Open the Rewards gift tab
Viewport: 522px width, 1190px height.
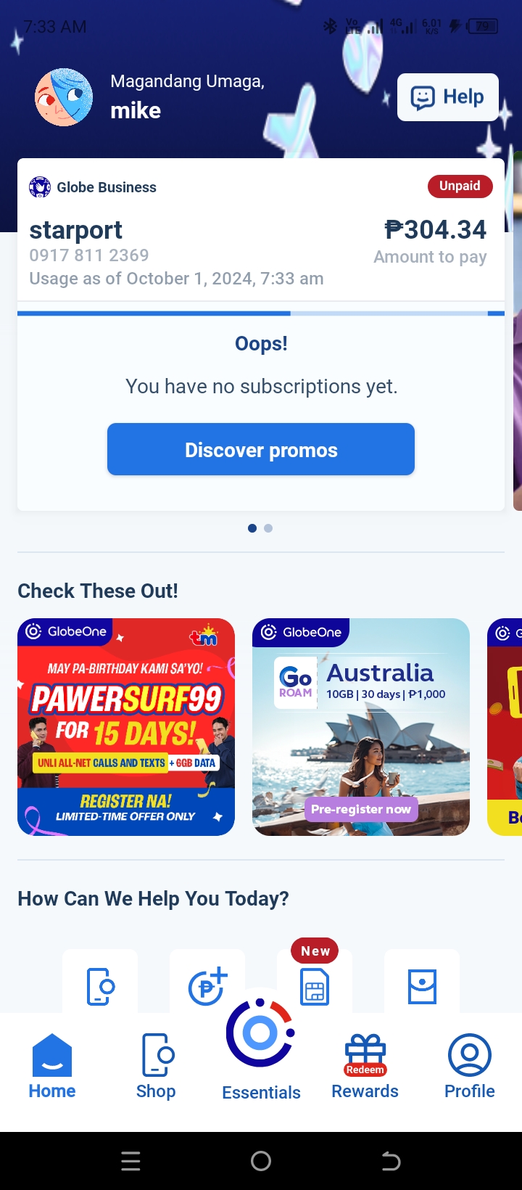point(365,1066)
